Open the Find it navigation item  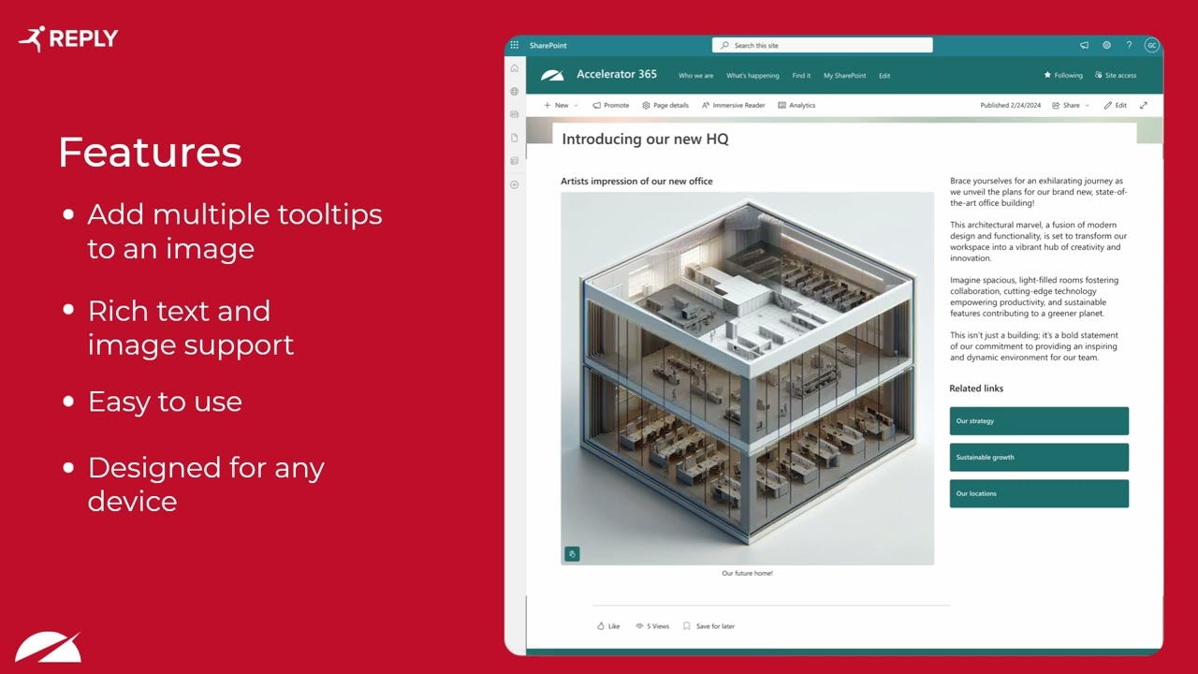801,76
